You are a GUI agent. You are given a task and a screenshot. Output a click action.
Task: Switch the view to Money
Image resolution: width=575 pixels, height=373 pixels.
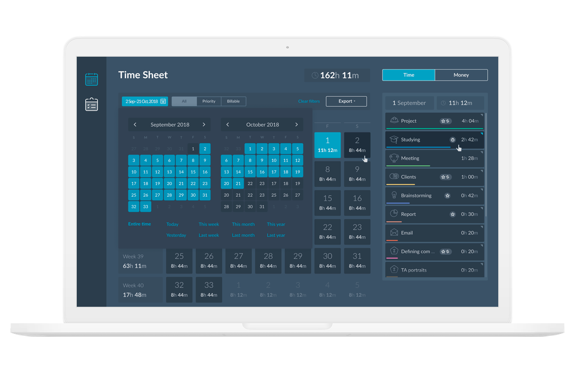(461, 75)
